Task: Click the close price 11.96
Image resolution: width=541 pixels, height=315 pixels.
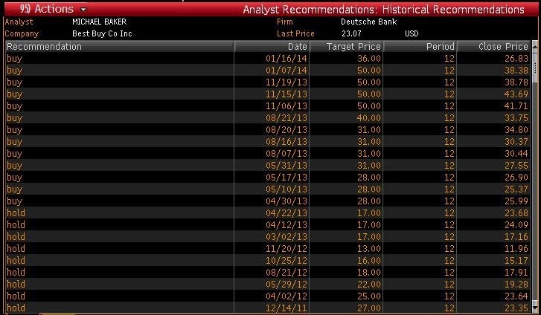Action: pos(516,248)
